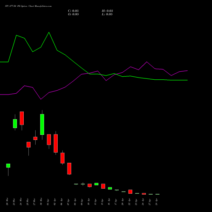Image resolution: width=212 pixels, height=212 pixels.
Task: Click the 01 Apr date label
Action: click(48, 202)
